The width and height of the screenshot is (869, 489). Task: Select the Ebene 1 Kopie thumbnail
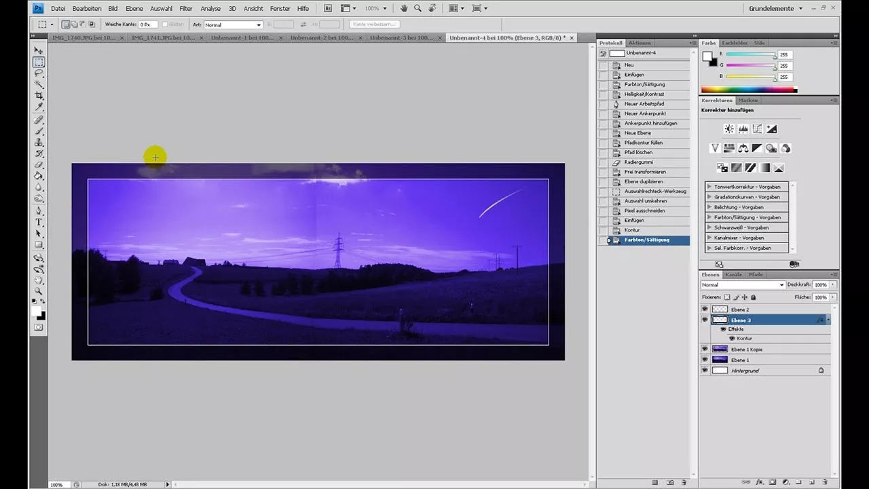[720, 349]
